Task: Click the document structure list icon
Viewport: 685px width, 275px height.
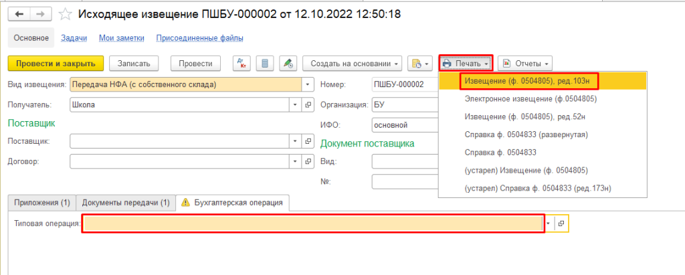Action: tap(264, 64)
